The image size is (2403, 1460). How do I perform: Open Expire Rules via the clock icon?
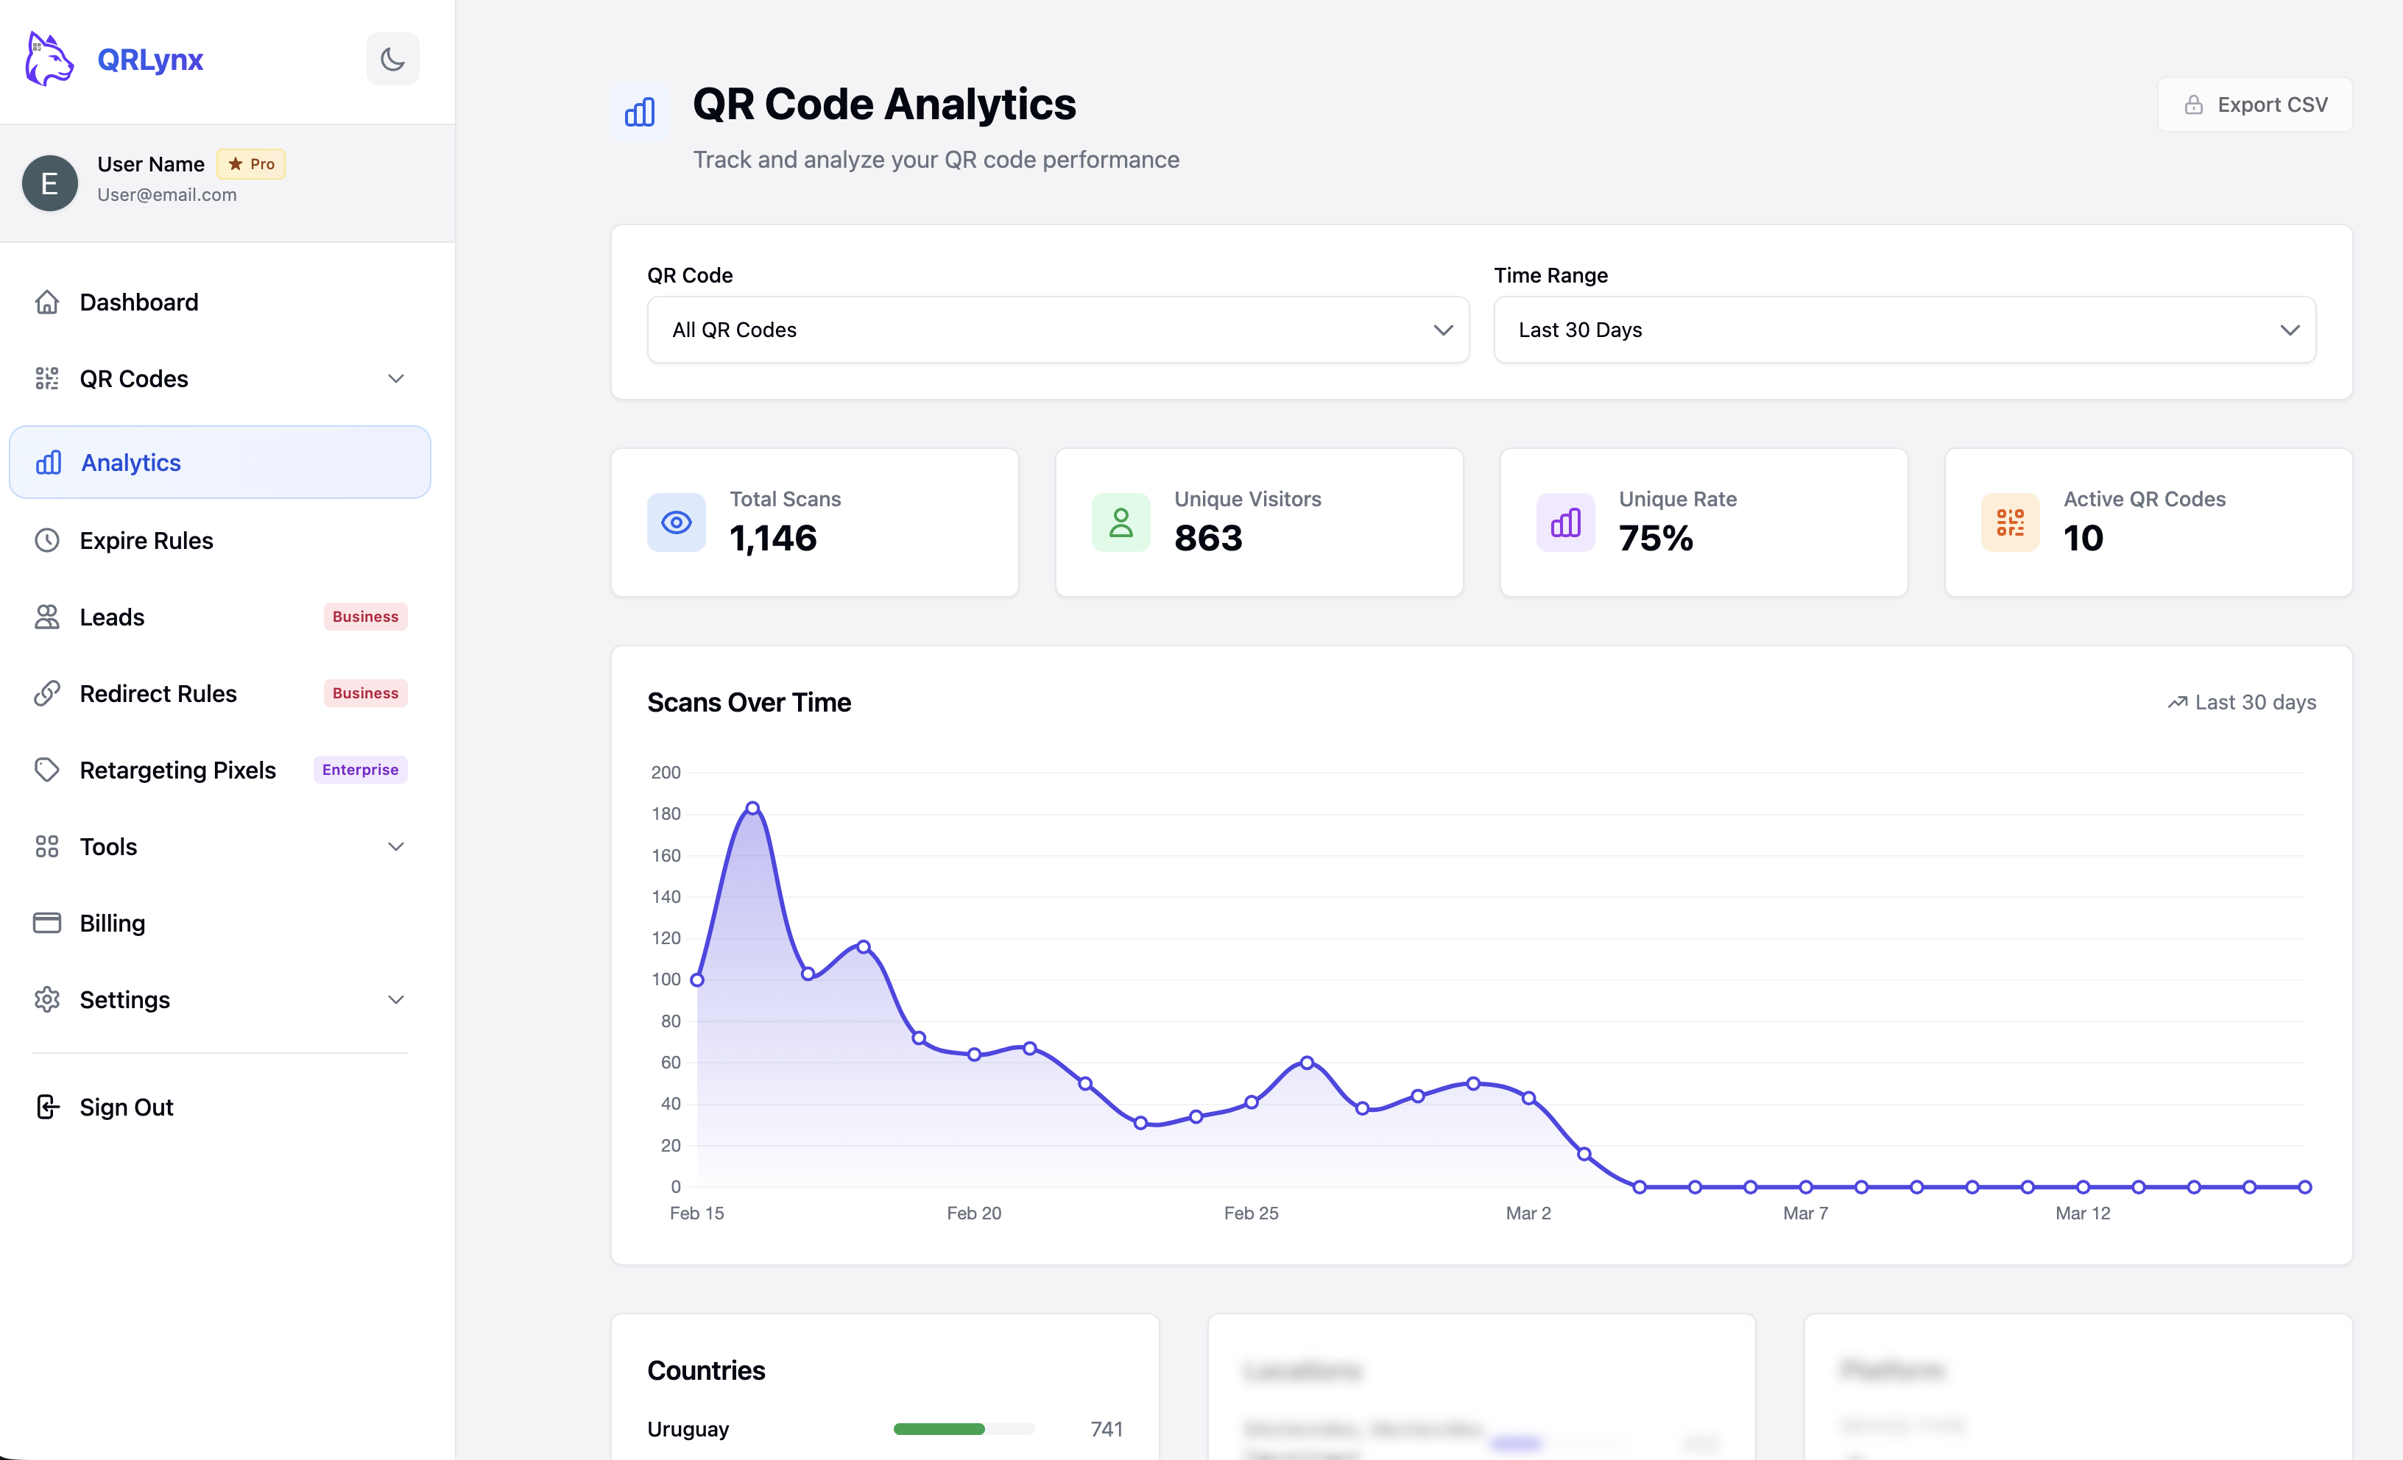(48, 540)
